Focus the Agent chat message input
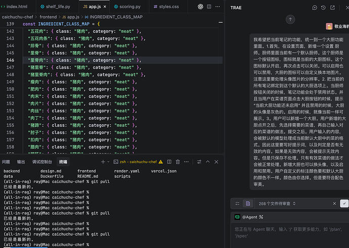Screen dimensions: 349x248 290,232
